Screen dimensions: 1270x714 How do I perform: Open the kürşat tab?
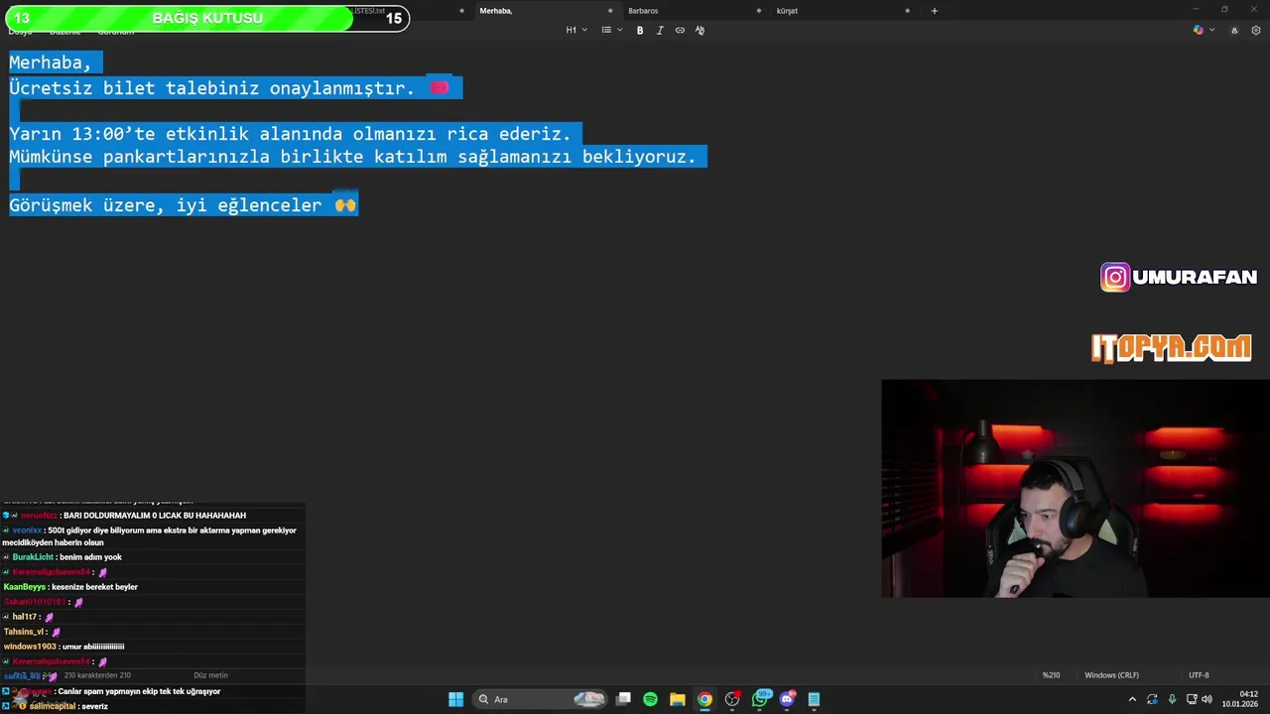point(787,11)
